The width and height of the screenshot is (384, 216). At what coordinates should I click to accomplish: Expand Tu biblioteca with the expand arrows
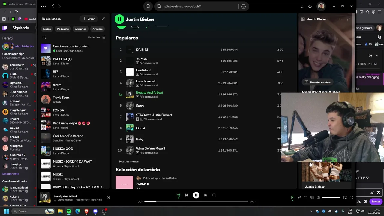click(103, 19)
